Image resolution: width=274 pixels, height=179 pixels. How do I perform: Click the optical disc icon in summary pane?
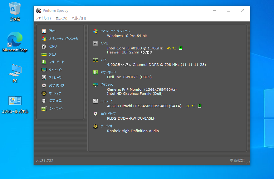coord(95,114)
